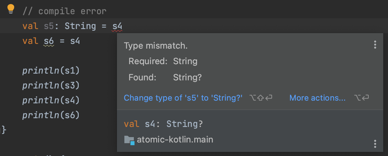Click the atomic-kotlin.main module label
Screen dimensions: 388x156
tap(175, 139)
